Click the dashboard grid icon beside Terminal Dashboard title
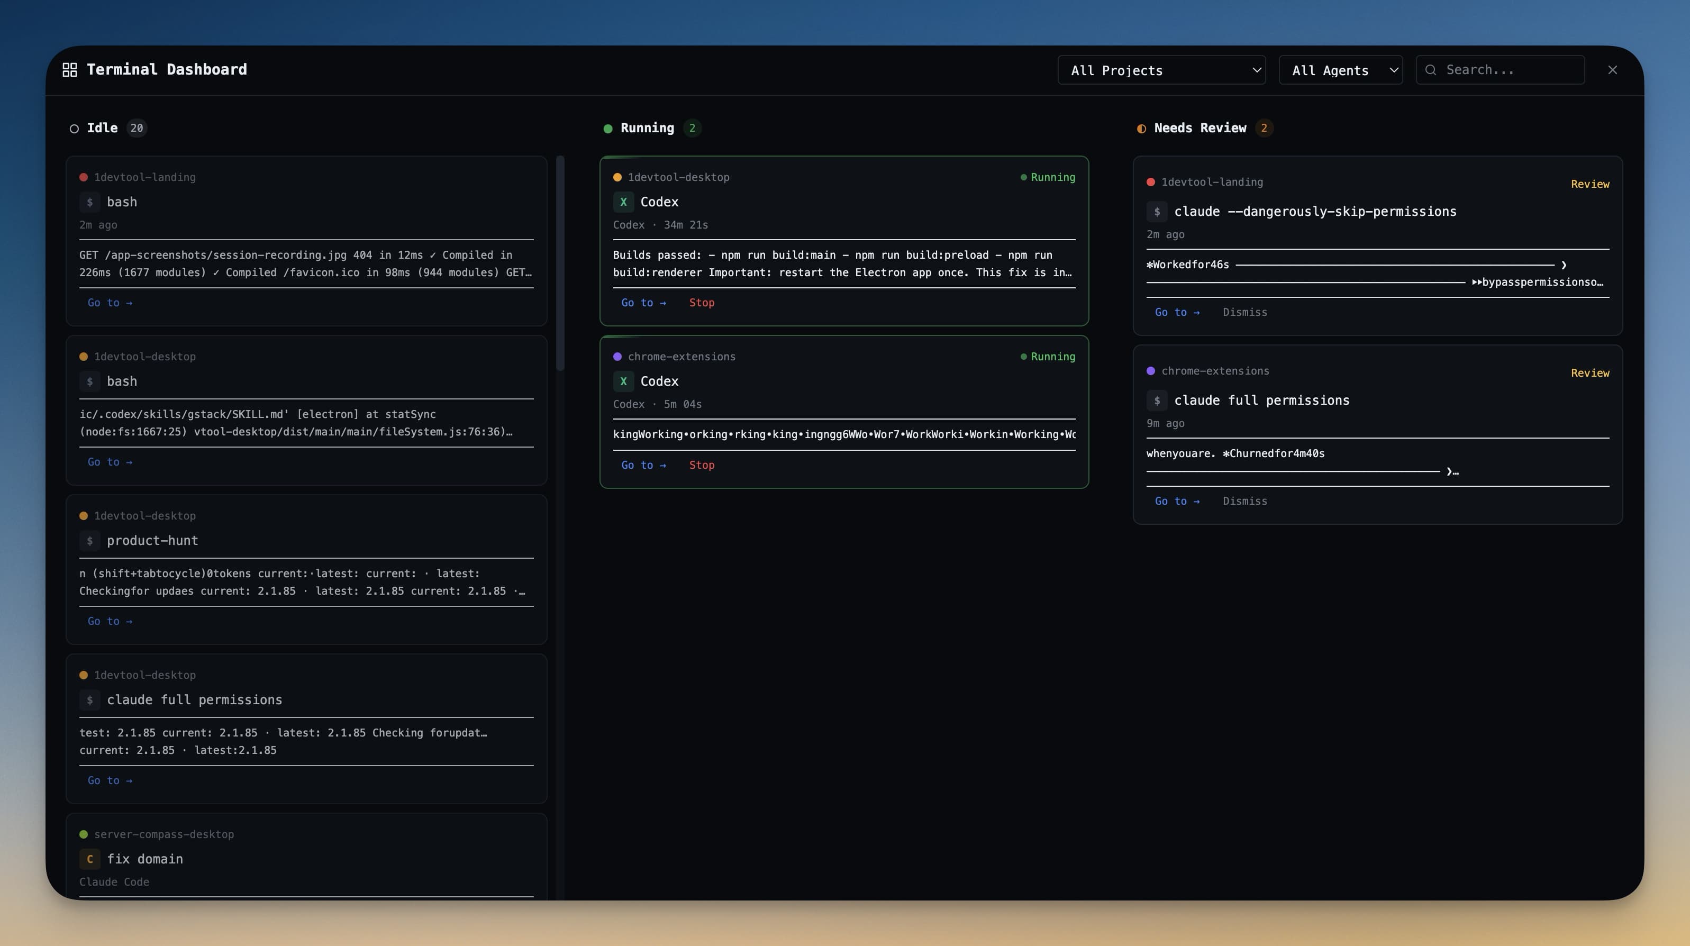Screen dimensions: 1690x946 coord(69,69)
